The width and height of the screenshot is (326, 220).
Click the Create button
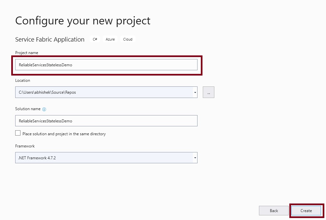point(306,210)
